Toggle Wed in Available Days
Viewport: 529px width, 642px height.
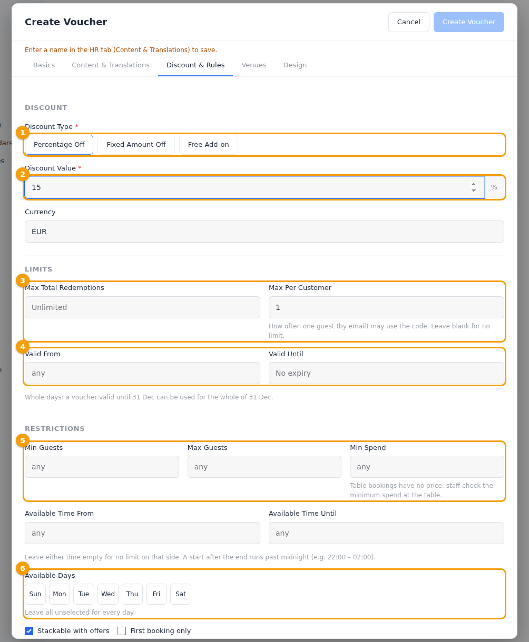[x=108, y=594]
